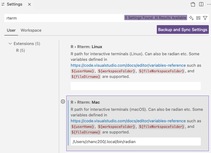Click the gear icon beside Rterm: Mac

63,102
